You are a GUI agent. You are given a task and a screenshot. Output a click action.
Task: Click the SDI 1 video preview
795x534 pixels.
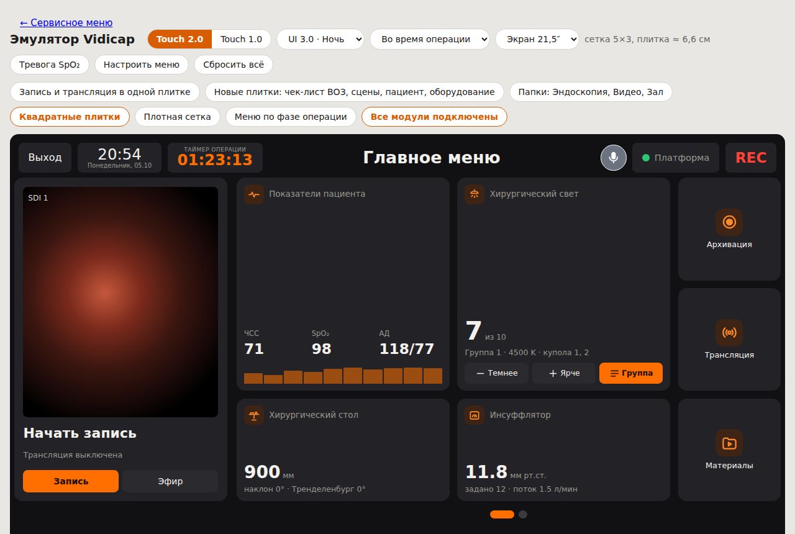(120, 302)
